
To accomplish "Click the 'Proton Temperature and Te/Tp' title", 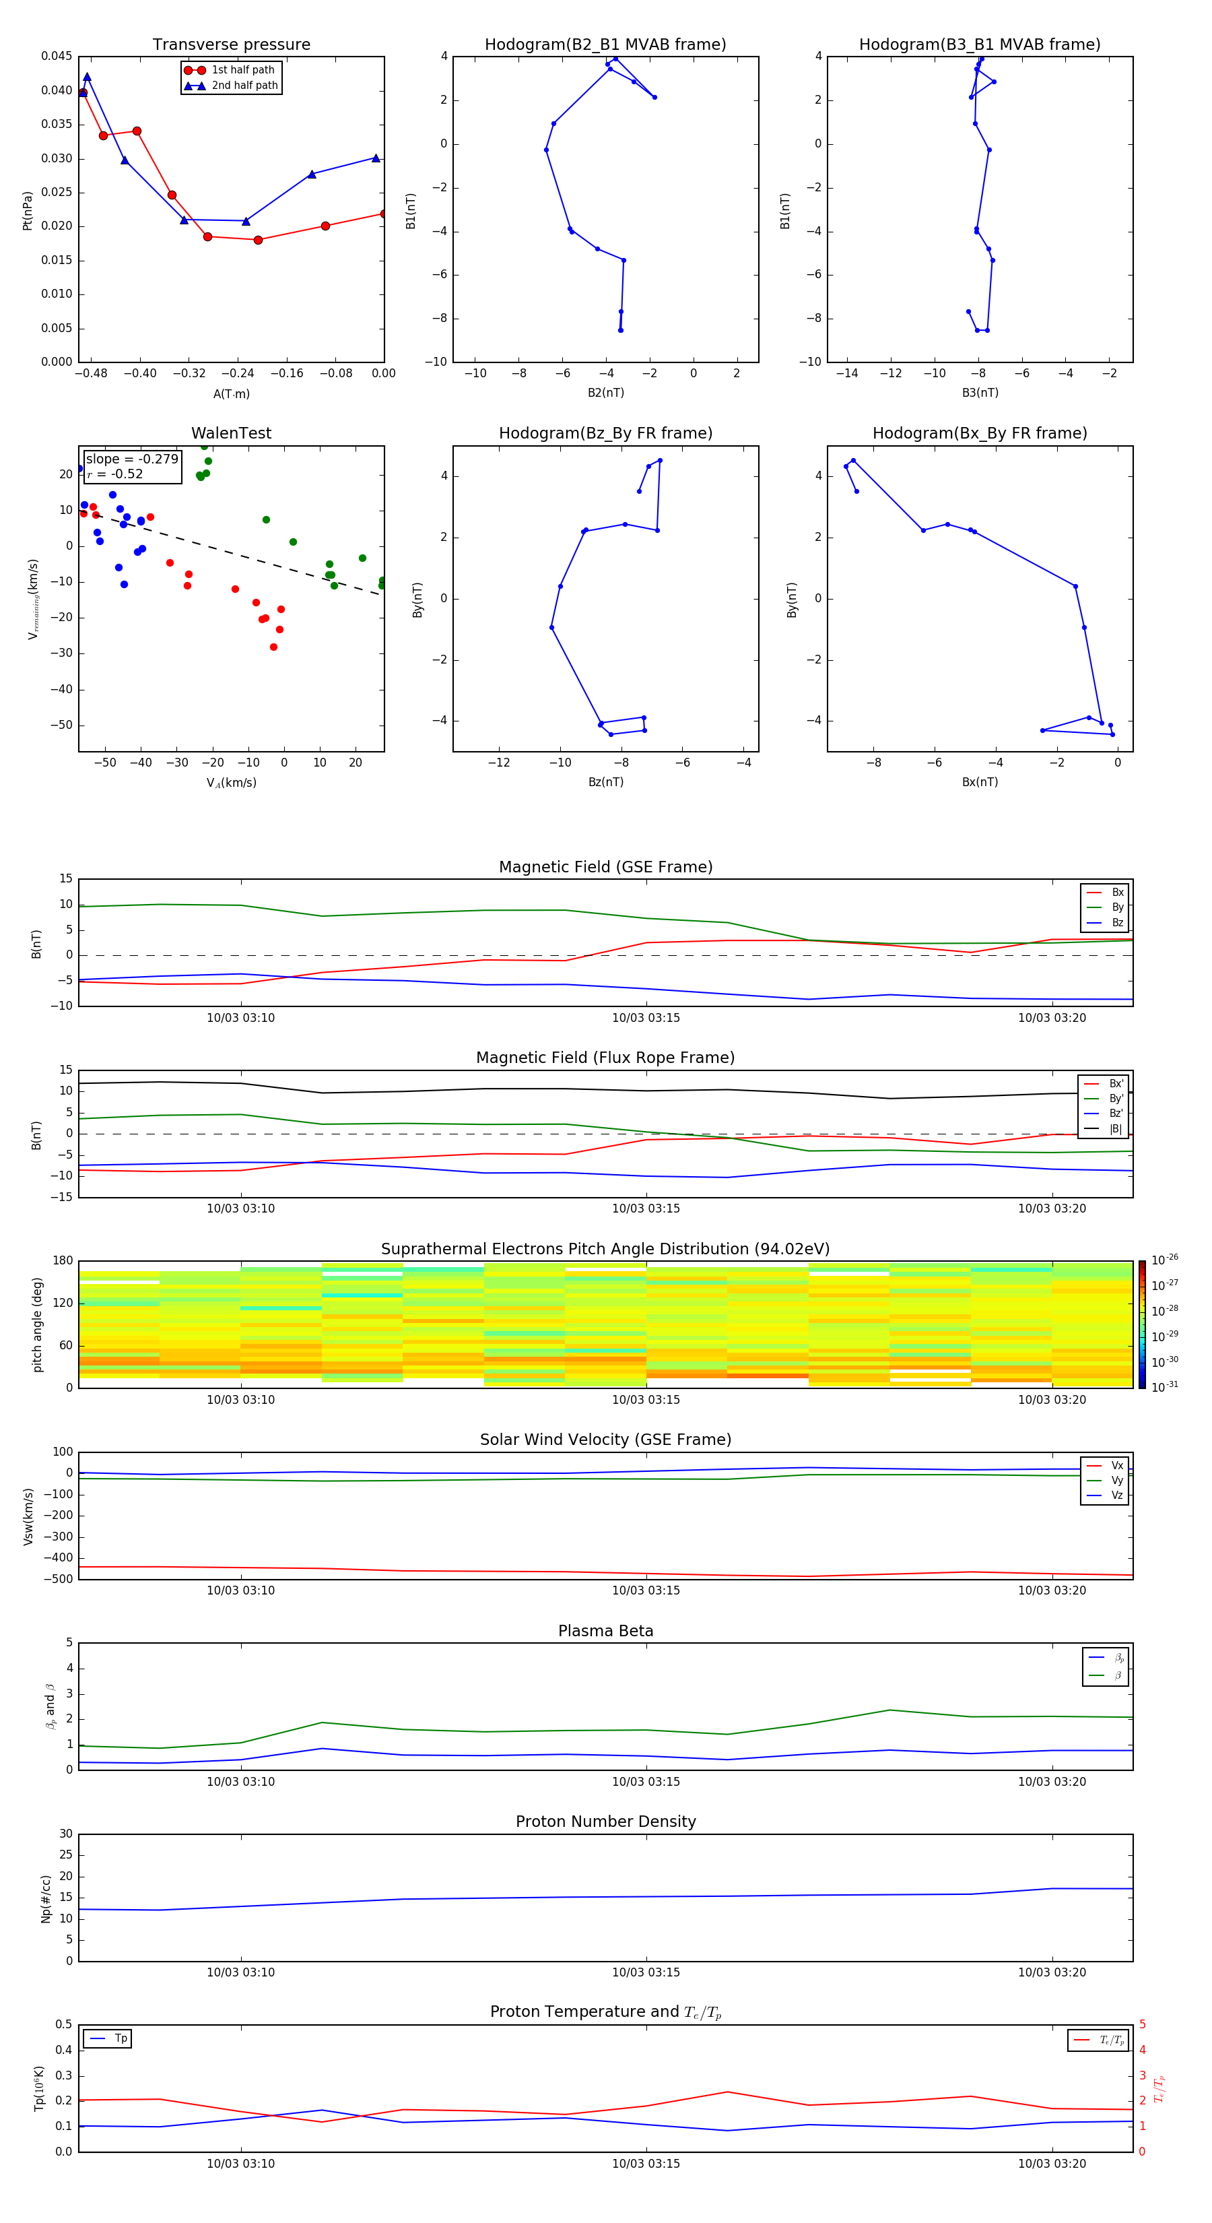I will tap(605, 2012).
